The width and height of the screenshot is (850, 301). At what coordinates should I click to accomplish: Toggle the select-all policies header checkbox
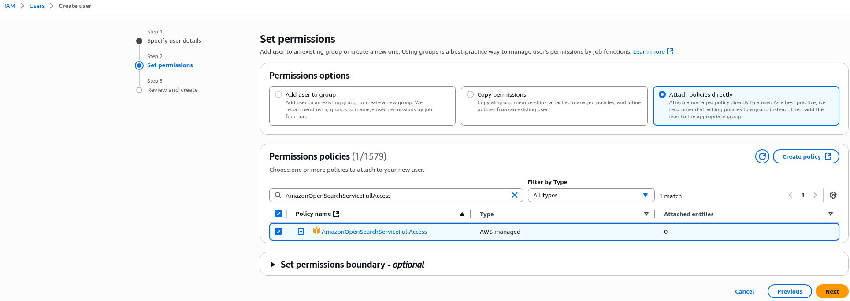278,214
